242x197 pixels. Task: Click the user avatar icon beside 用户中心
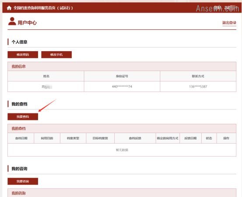[12, 21]
